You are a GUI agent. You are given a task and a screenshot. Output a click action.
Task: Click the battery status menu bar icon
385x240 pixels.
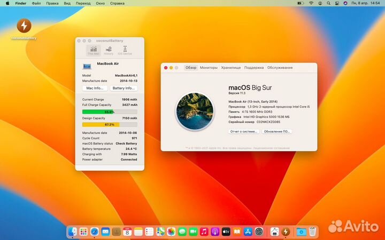click(x=301, y=3)
